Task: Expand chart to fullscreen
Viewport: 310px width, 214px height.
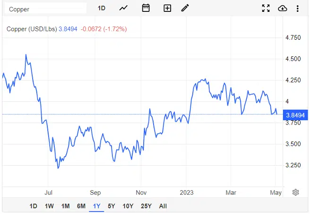Action: [x=266, y=9]
